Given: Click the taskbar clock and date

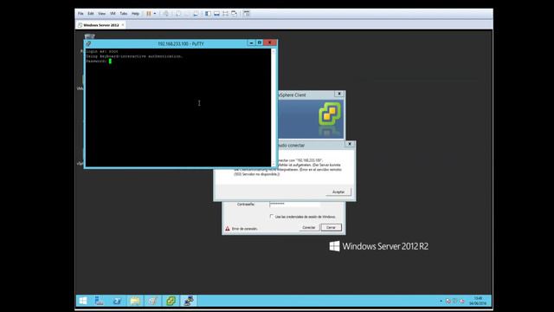Looking at the screenshot, I should 478,301.
